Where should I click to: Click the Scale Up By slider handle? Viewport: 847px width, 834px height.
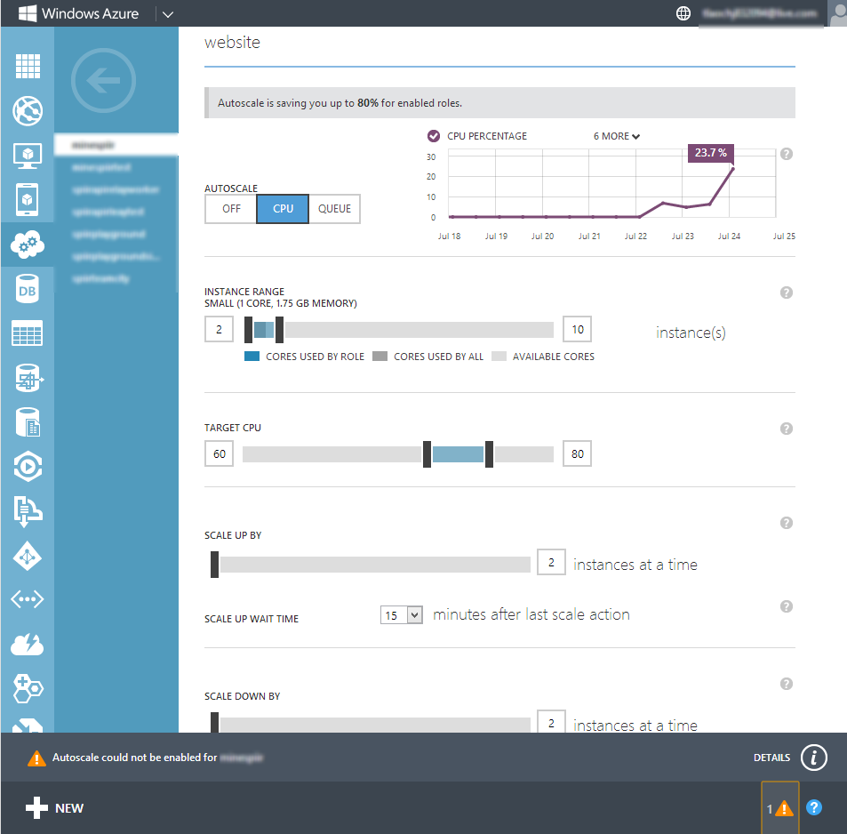(214, 565)
